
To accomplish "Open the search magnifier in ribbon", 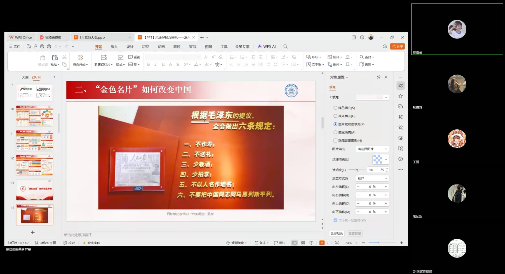I will click(x=285, y=46).
